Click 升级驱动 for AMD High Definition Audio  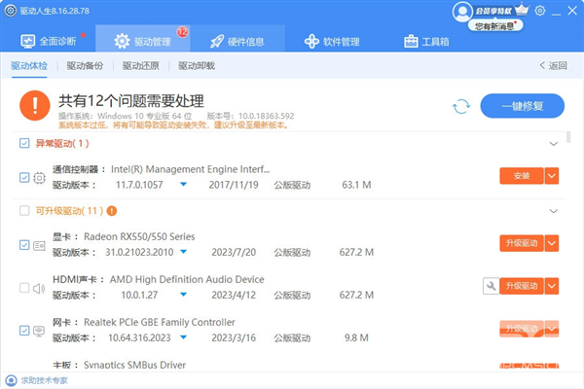pyautogui.click(x=522, y=286)
